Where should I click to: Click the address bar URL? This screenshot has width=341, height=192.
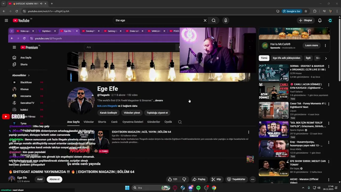click(48, 11)
